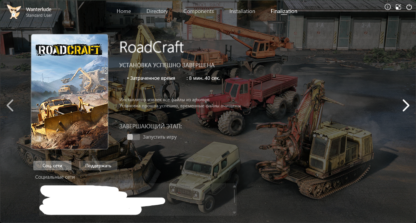Click the minimize-to-tray icon beside the power icon

point(398,7)
